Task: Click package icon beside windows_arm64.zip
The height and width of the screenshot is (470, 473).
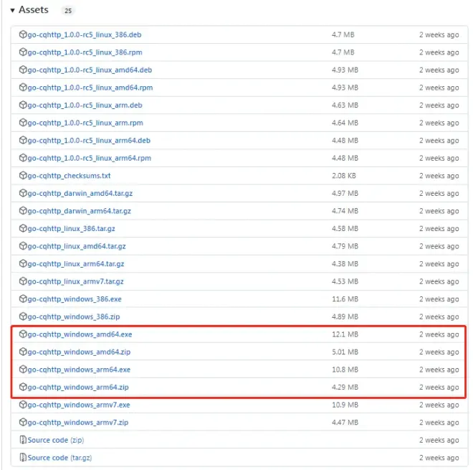Action: 23,387
